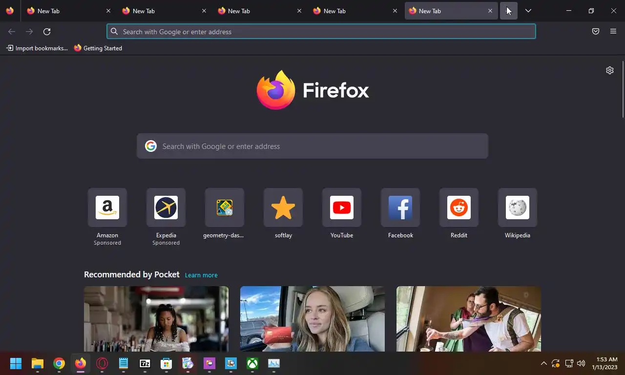The image size is (625, 375).
Task: Expand the hidden system tray icons chevron
Action: [x=543, y=363]
